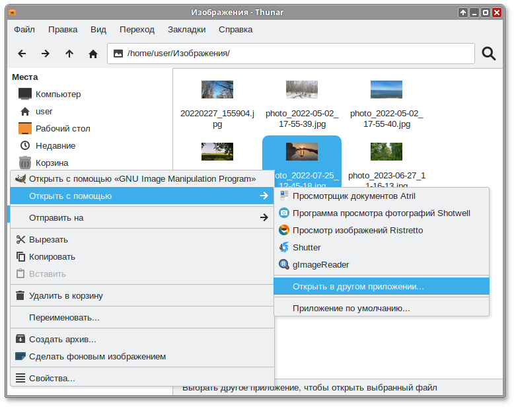
Task: Click the trash icon beside Удалить в корзину
Action: point(20,295)
